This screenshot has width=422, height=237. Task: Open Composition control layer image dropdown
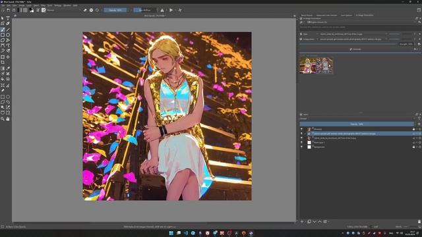(353, 39)
